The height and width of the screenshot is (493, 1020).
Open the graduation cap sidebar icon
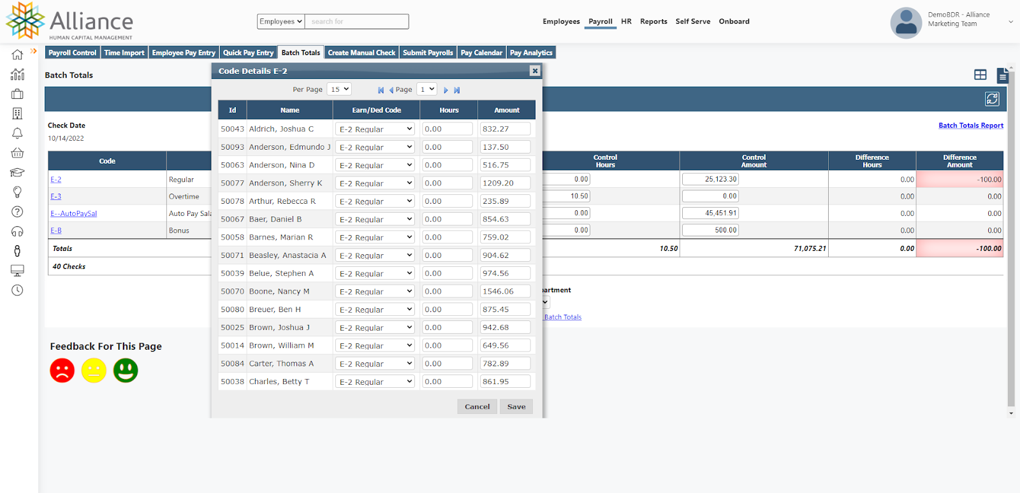coord(17,173)
